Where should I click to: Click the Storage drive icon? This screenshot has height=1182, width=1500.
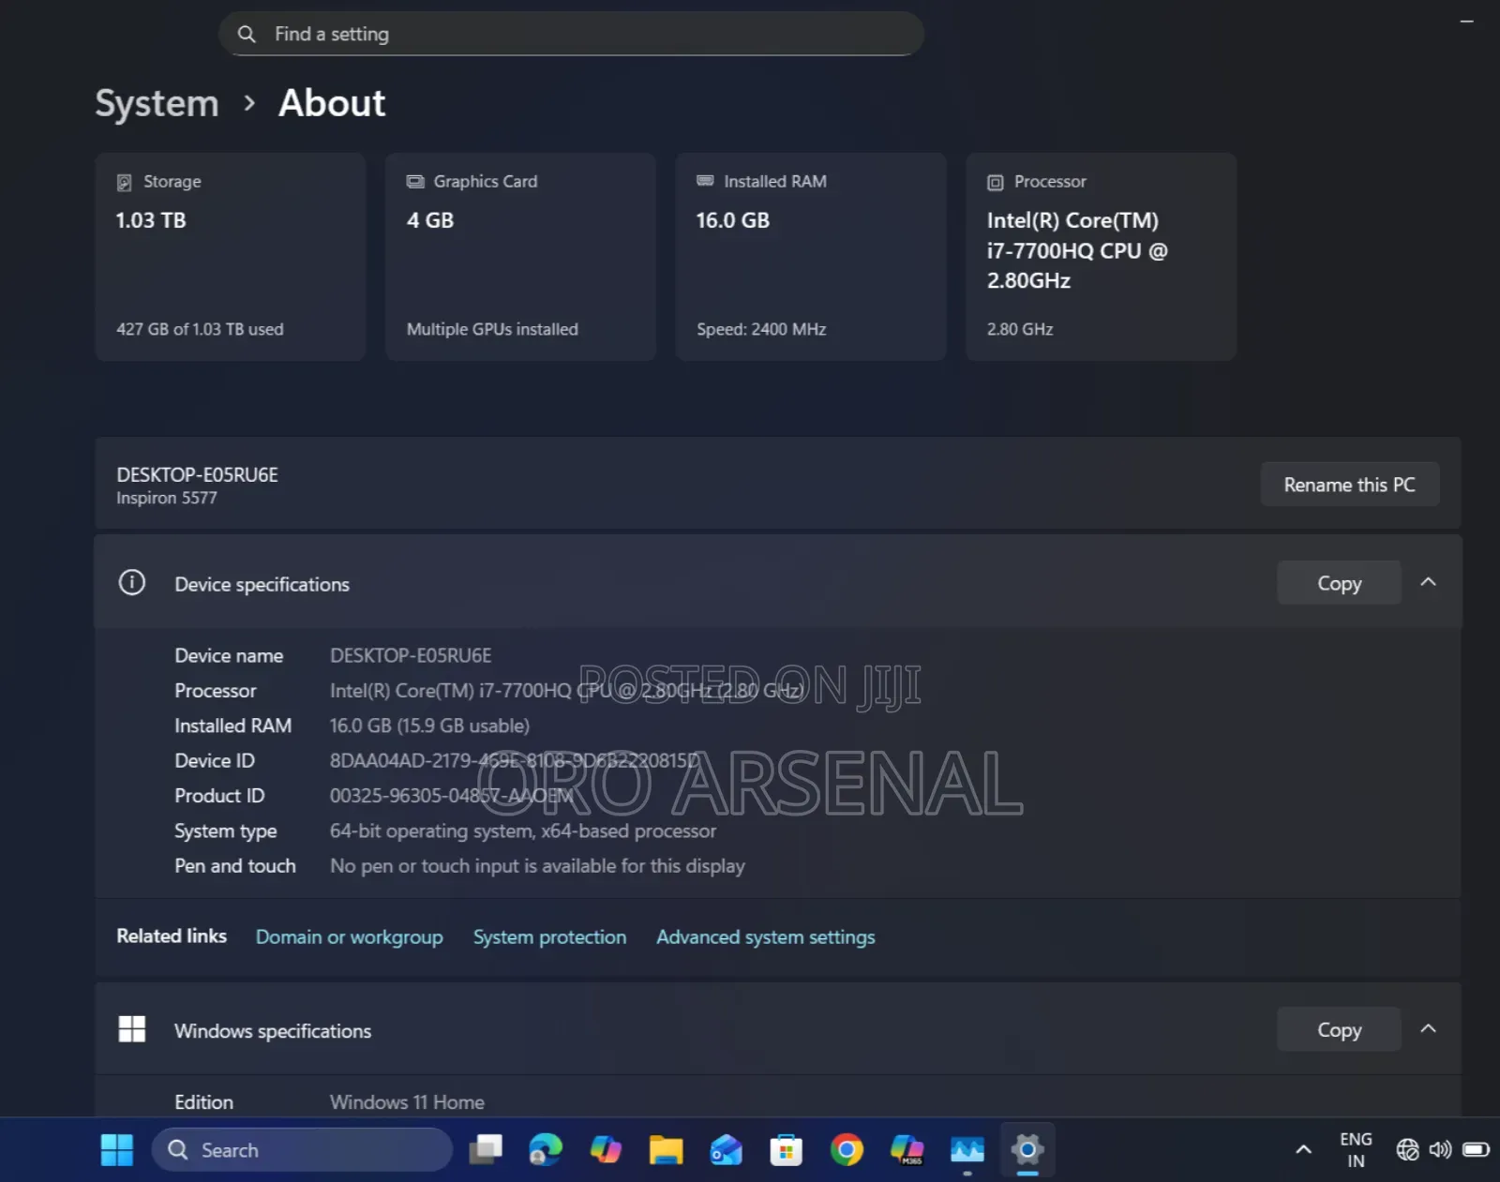(124, 182)
